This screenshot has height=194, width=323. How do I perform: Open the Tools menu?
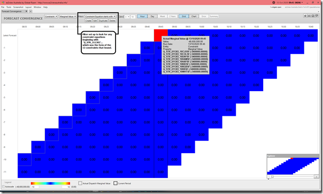point(9,7)
